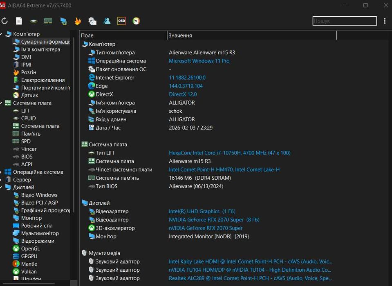Click the Intel Comet Point-H HM470 chipset link
392x286 pixels.
click(224, 170)
